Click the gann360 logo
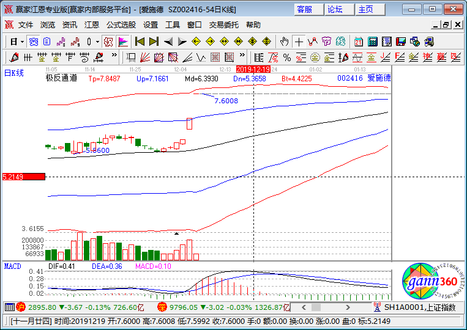The width and height of the screenshot is (467, 330). point(432,281)
